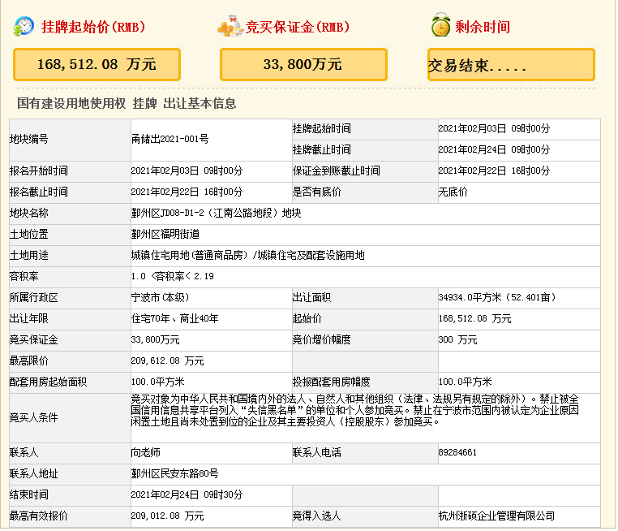Click phone number 89284661
The height and width of the screenshot is (531, 618).
tap(457, 452)
